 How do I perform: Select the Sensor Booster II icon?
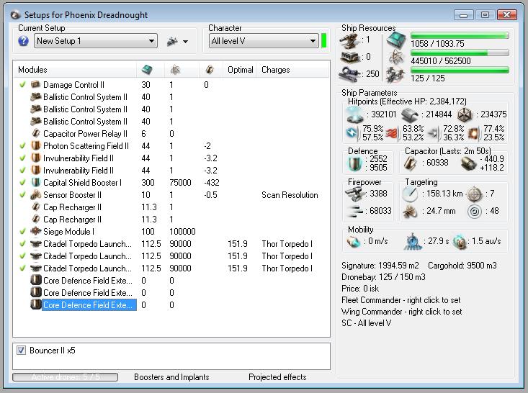point(36,194)
